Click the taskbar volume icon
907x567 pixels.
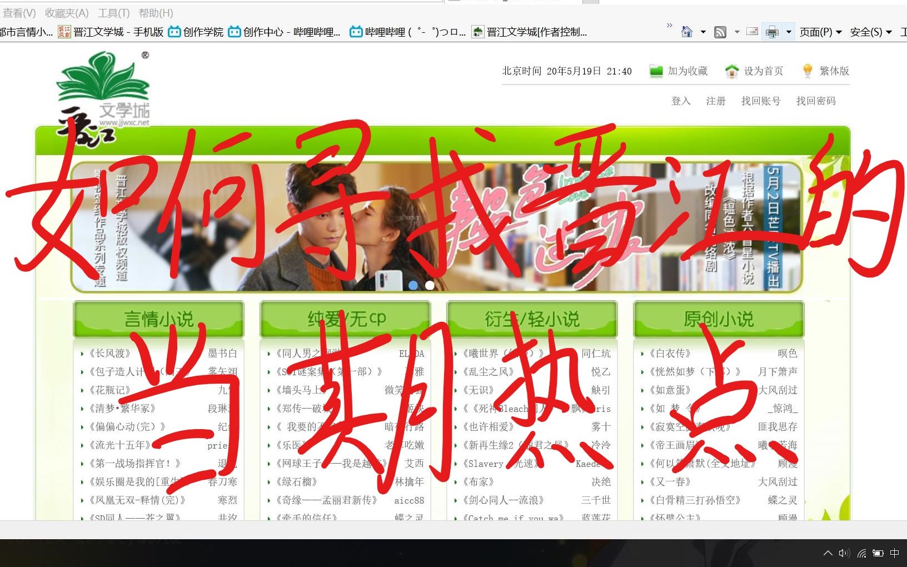844,553
